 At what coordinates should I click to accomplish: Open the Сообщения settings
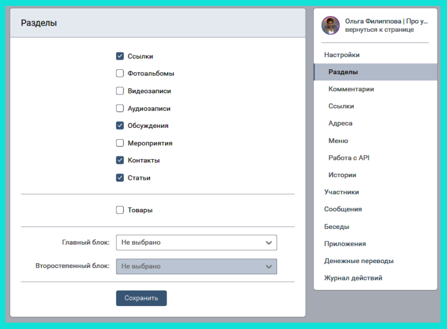[x=343, y=209]
